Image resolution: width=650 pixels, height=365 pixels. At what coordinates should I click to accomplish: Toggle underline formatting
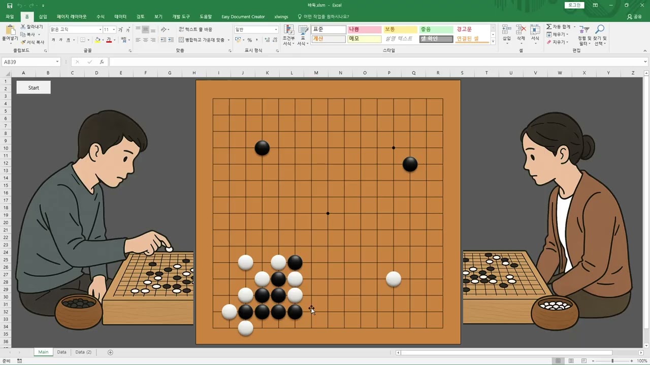[69, 40]
